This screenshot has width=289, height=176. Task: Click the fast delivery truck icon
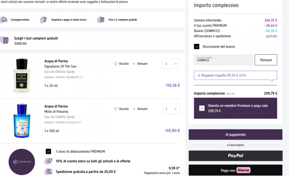click(x=4, y=20)
